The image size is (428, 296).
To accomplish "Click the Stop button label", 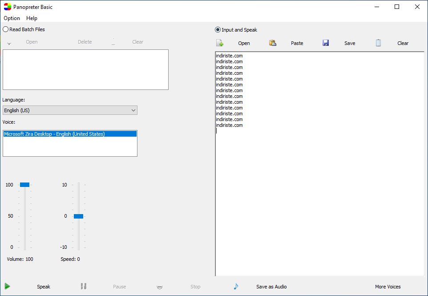I will coord(195,287).
